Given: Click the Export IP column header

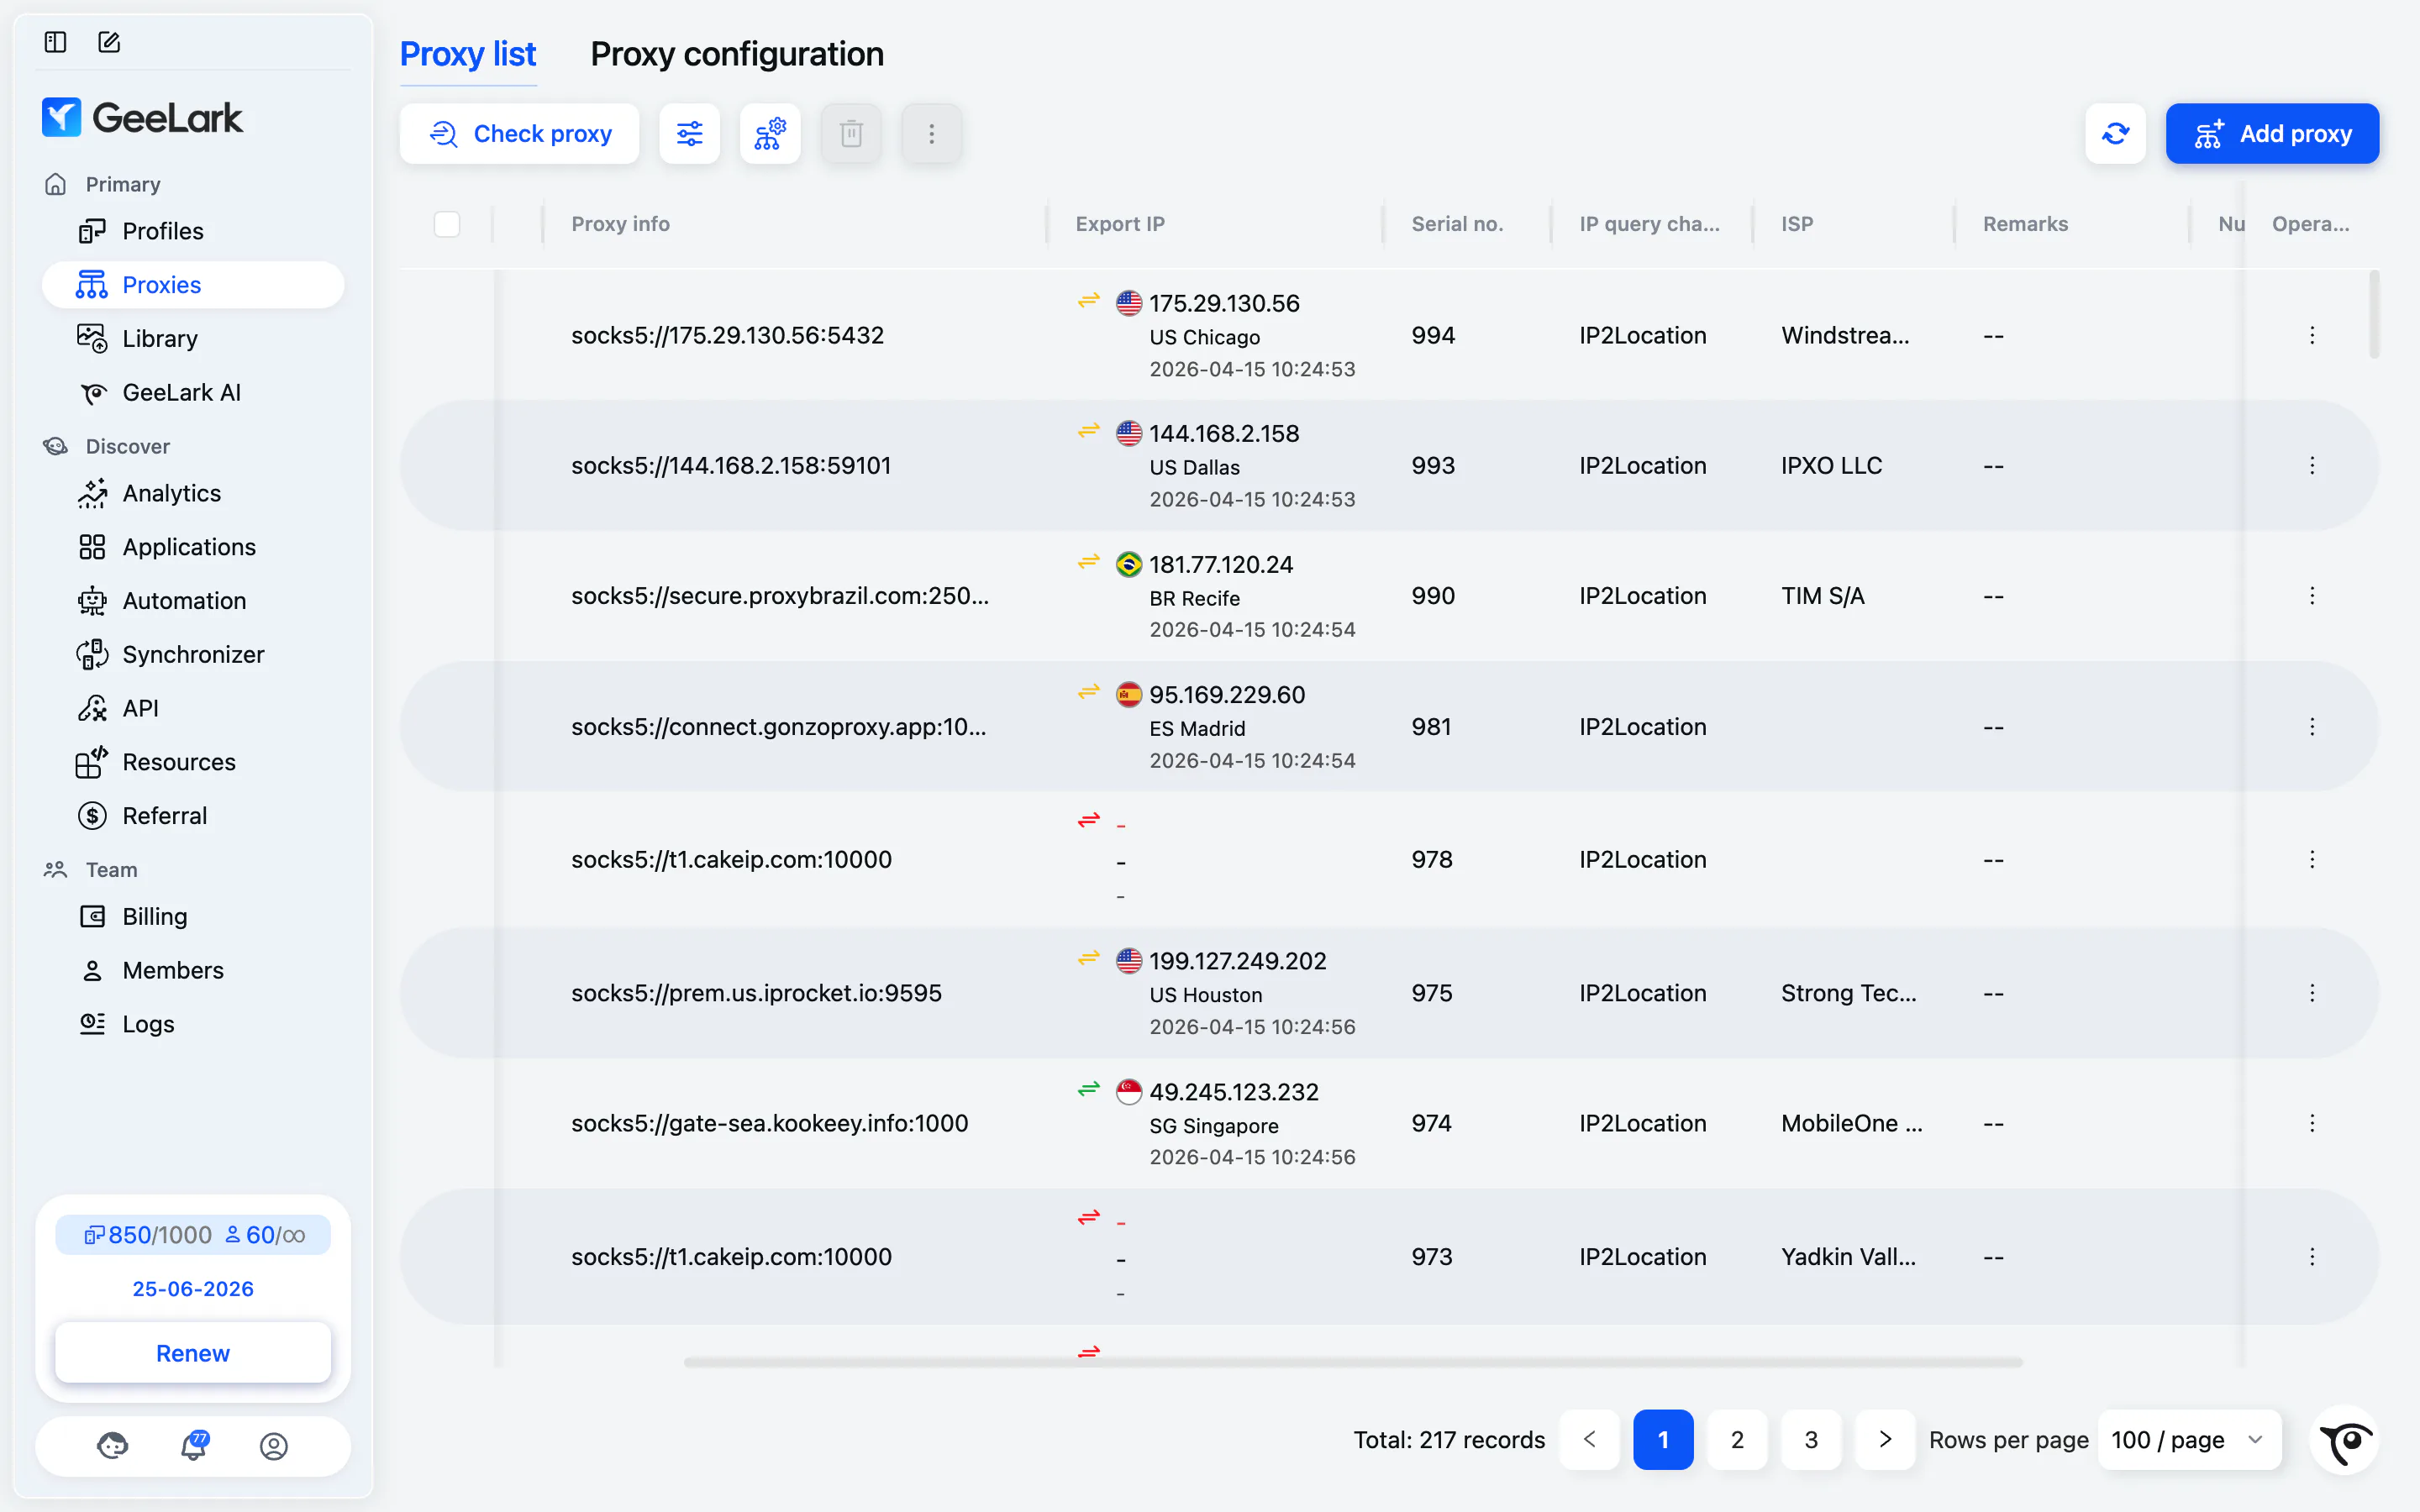Looking at the screenshot, I should tap(1120, 224).
